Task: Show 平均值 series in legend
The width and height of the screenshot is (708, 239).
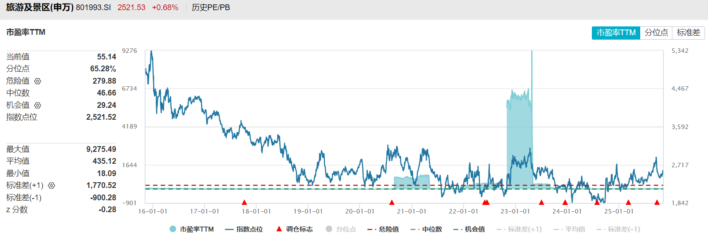Action: point(569,229)
